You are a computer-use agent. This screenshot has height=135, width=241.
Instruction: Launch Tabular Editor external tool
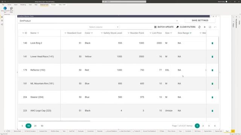11,9
